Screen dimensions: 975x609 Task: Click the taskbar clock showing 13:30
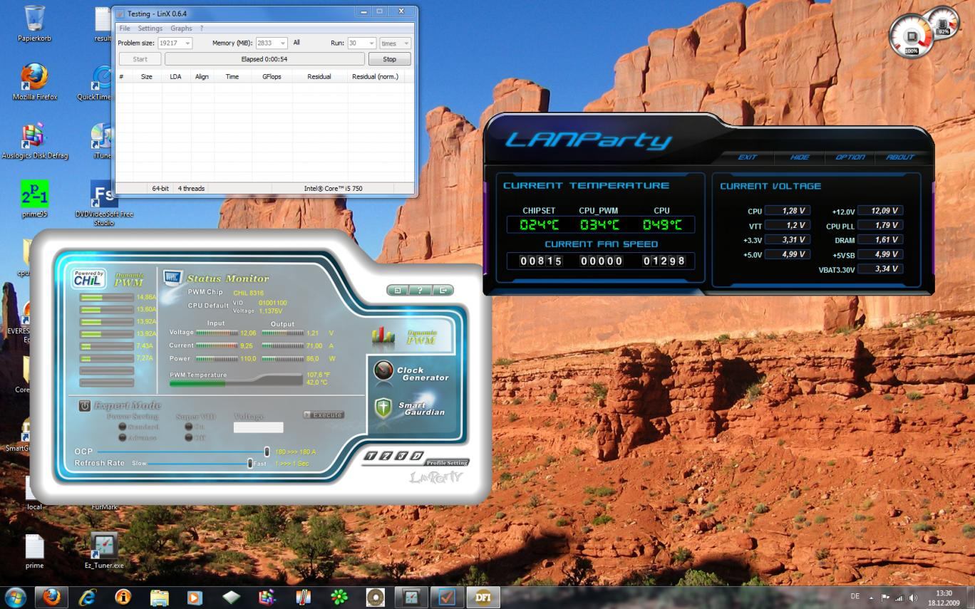[x=944, y=598]
